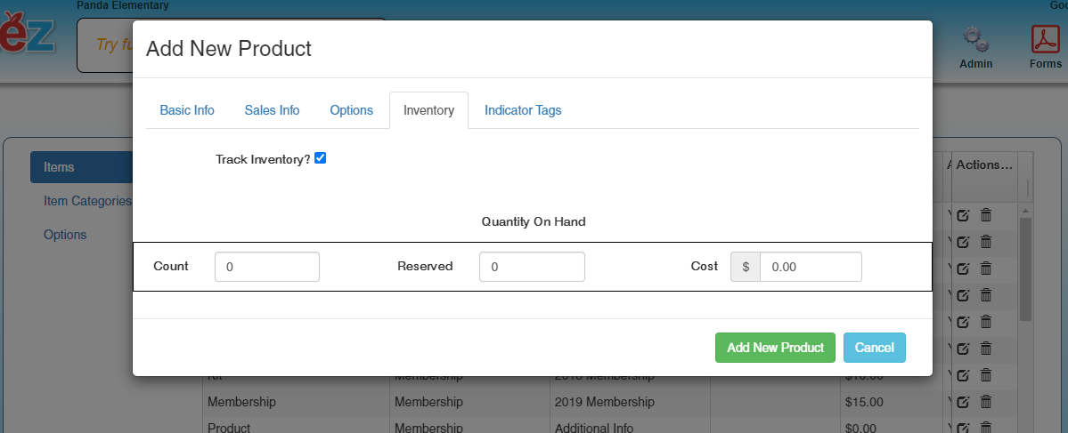Switch to the Basic Info tab
Viewport: 1068px width, 433px height.
tap(187, 110)
